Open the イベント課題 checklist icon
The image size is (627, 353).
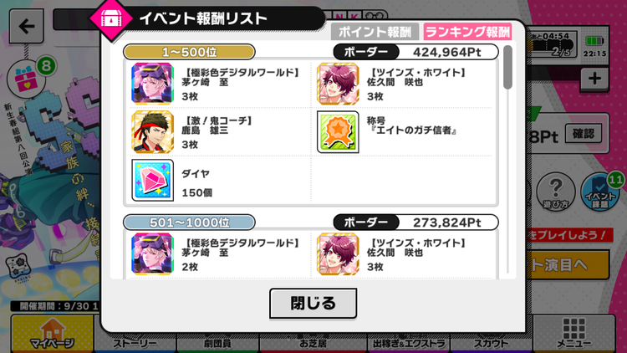click(600, 192)
